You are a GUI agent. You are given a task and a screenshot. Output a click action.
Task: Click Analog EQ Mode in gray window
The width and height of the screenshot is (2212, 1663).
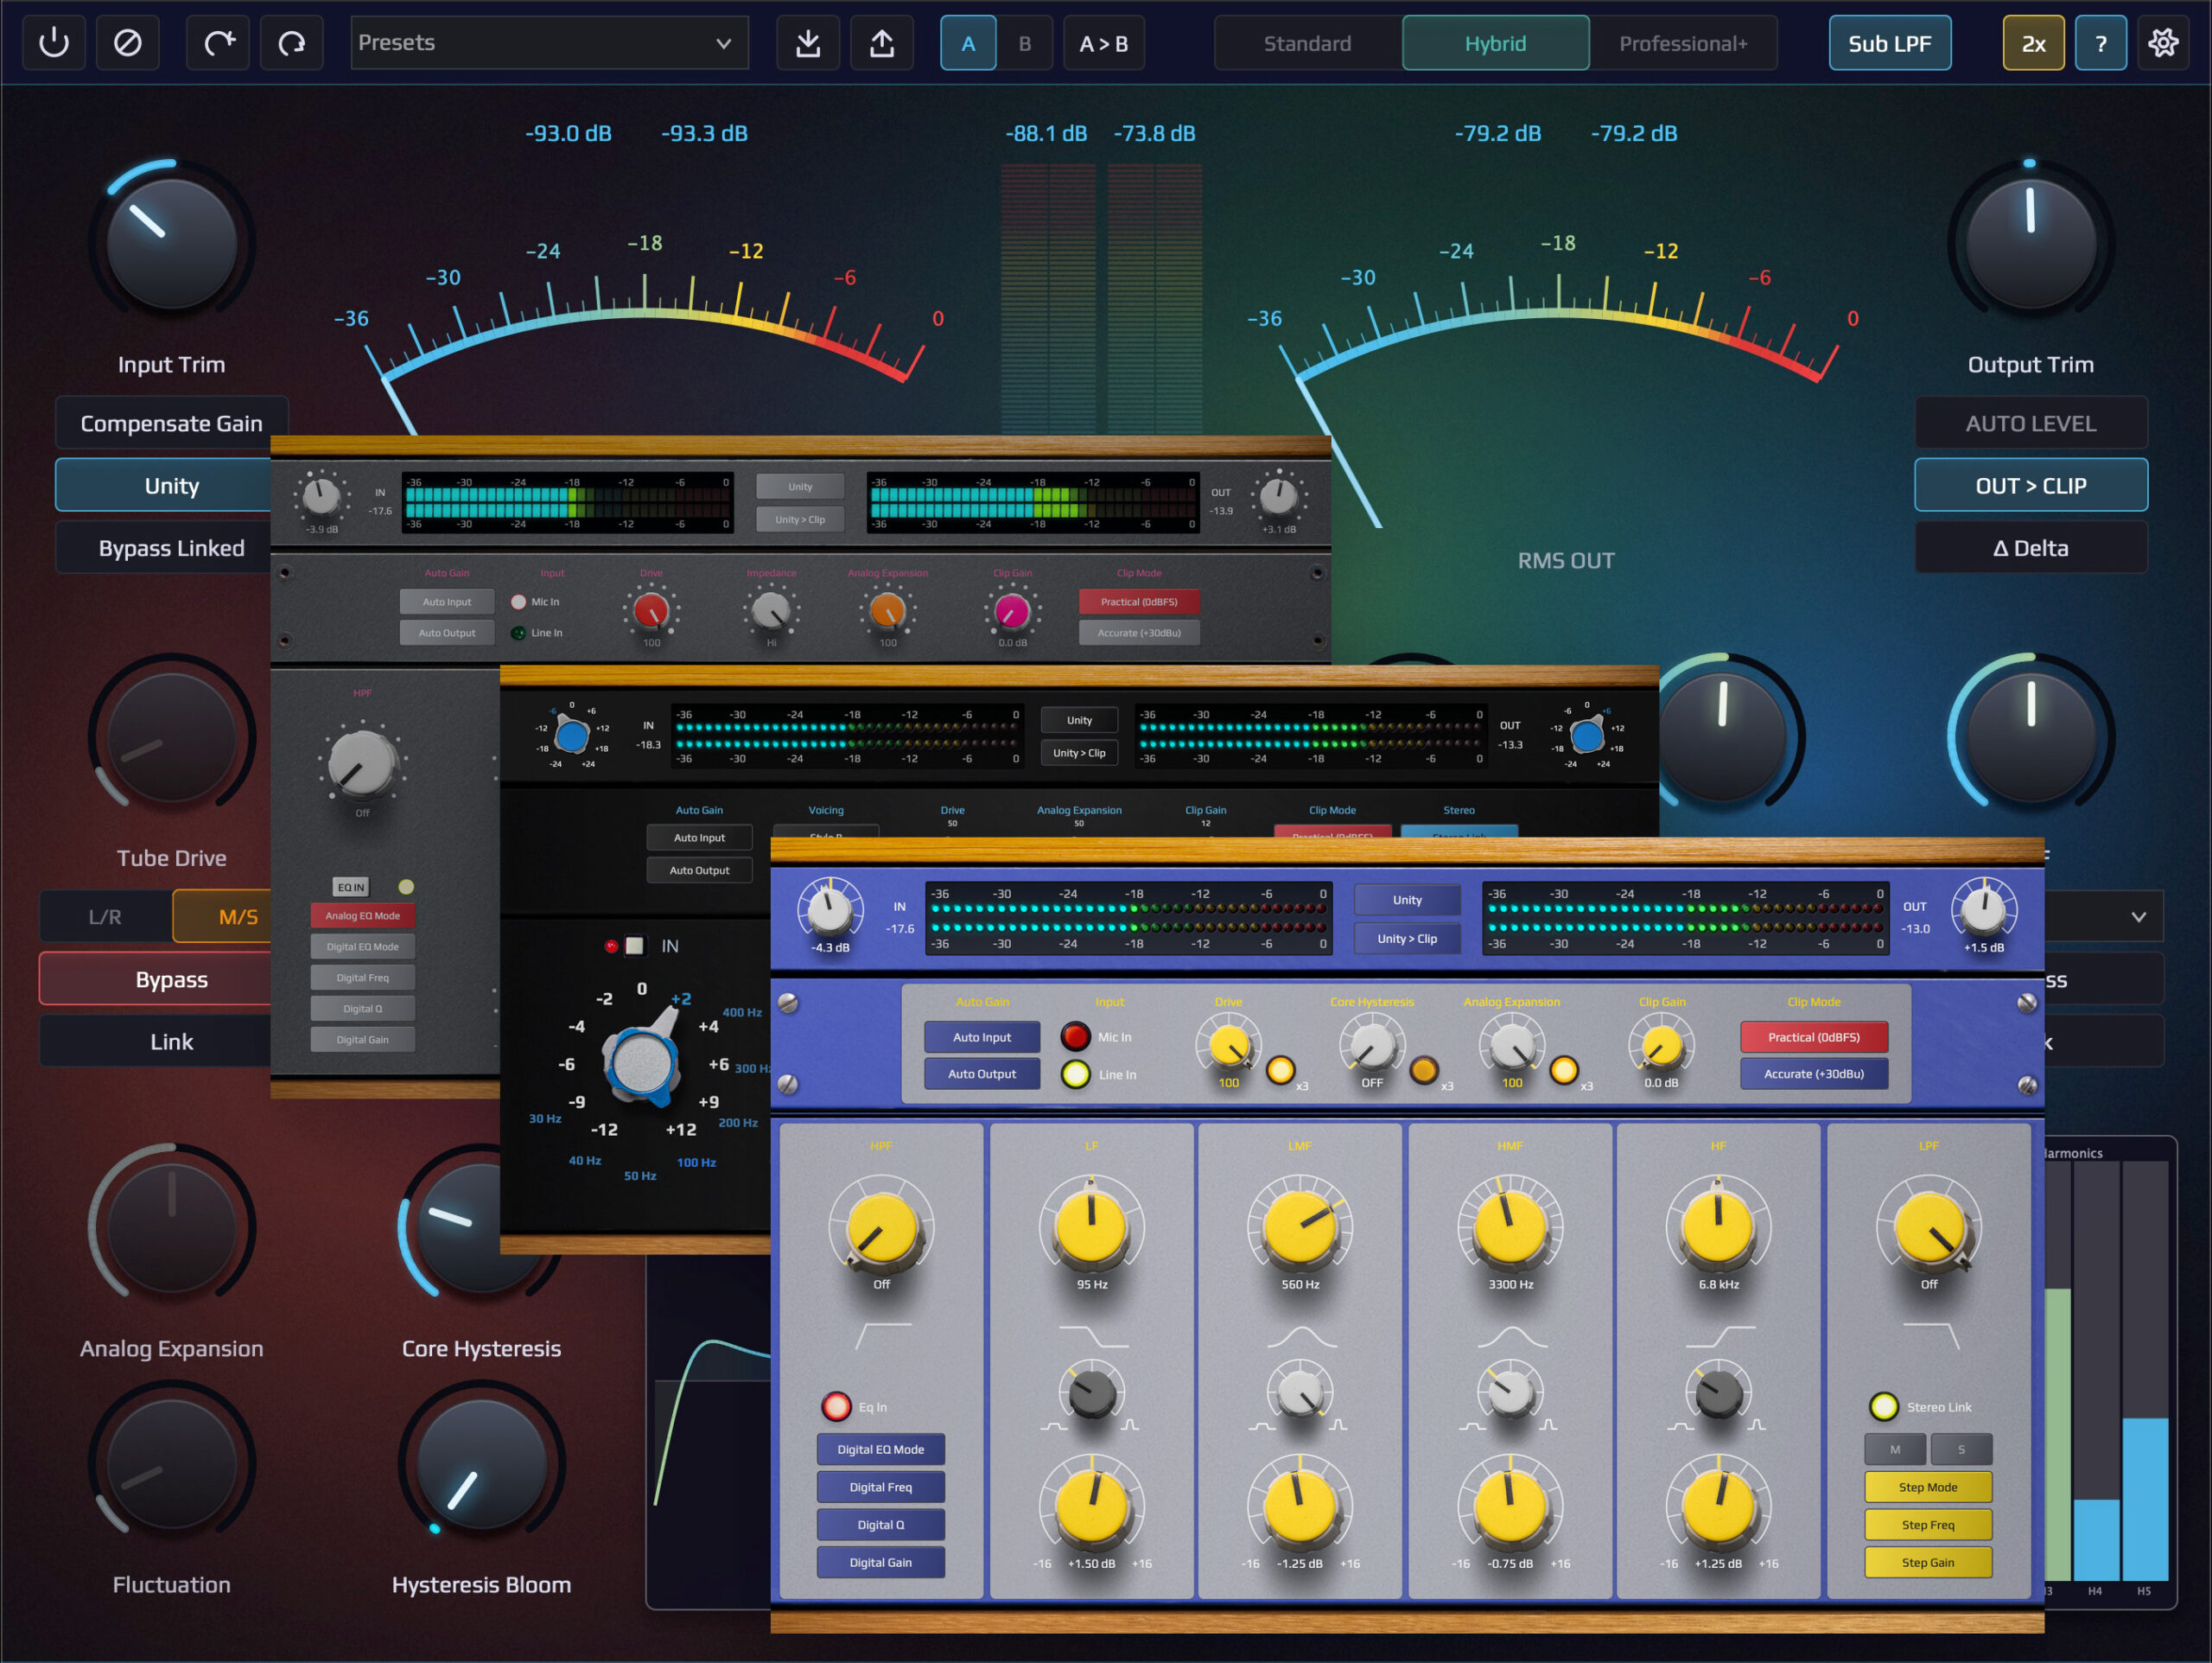tap(363, 915)
